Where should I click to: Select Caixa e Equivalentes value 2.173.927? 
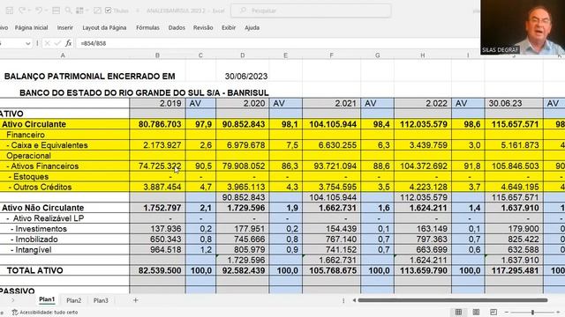[157, 145]
